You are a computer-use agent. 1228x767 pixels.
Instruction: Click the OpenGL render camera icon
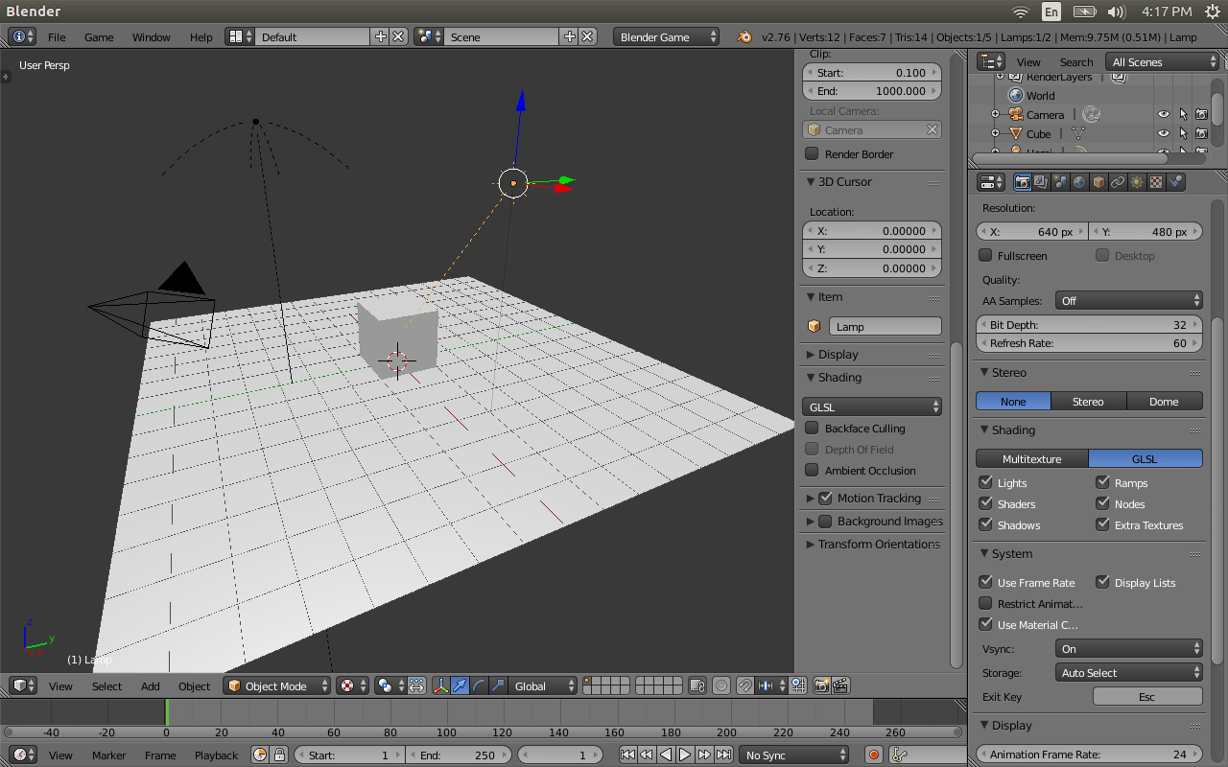click(822, 686)
